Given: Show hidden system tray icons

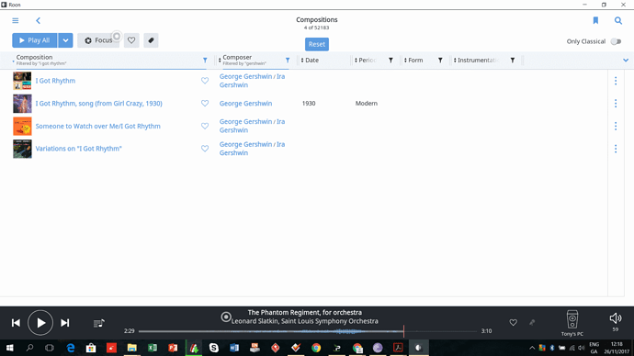Looking at the screenshot, I should 532,348.
